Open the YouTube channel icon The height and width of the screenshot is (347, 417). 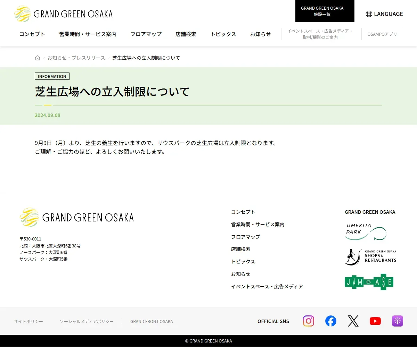point(375,321)
